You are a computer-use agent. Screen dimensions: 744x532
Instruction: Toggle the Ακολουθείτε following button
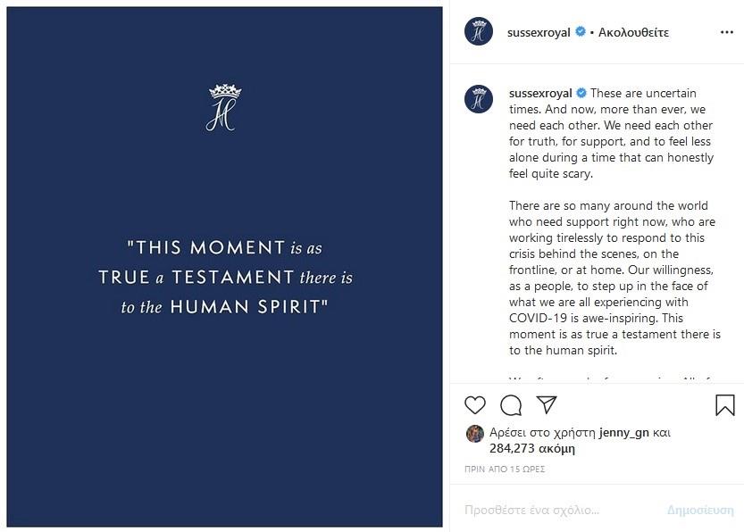coord(633,32)
